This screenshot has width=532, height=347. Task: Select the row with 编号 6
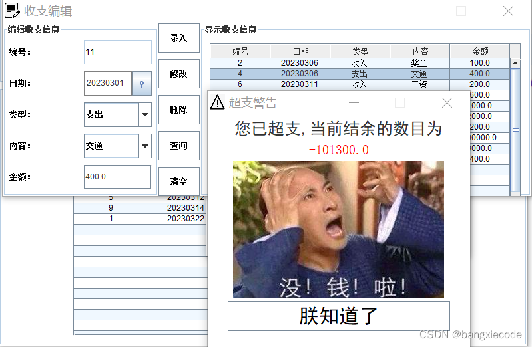tap(360, 84)
